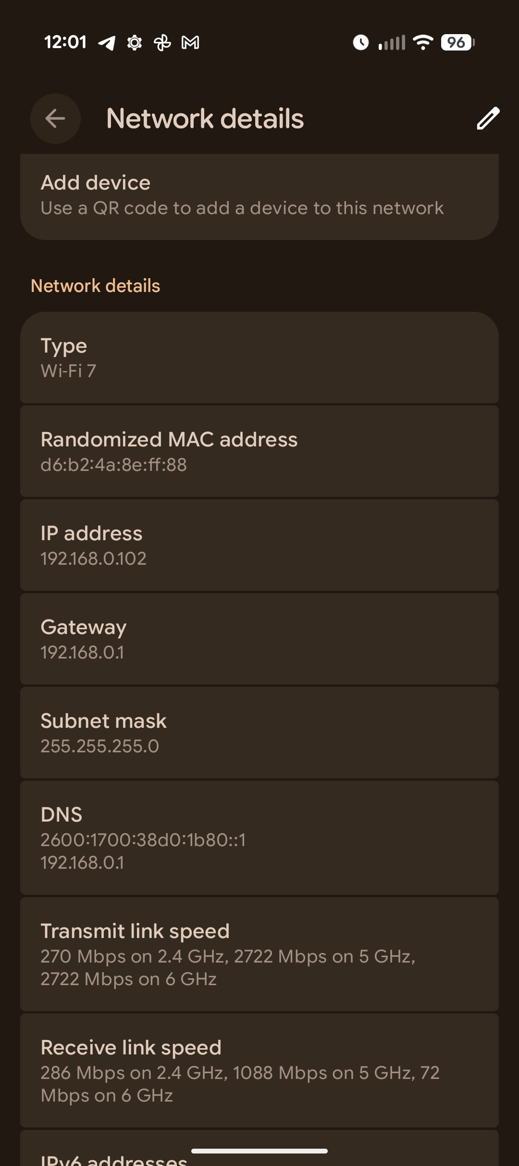Tap the IP address row
The height and width of the screenshot is (1166, 519).
259,545
